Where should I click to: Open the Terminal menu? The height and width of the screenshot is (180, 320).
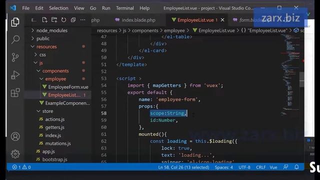125,8
